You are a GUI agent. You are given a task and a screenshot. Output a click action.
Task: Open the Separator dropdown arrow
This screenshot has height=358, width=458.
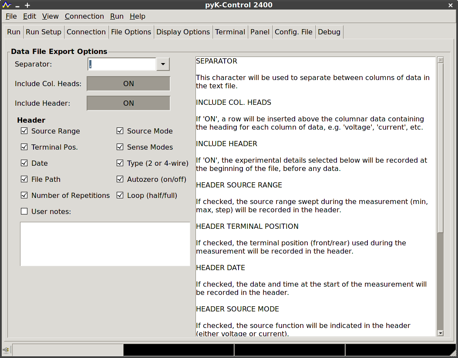click(x=163, y=64)
